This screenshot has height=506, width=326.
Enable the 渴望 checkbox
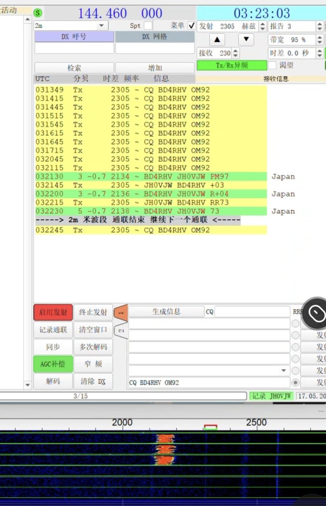click(x=273, y=65)
